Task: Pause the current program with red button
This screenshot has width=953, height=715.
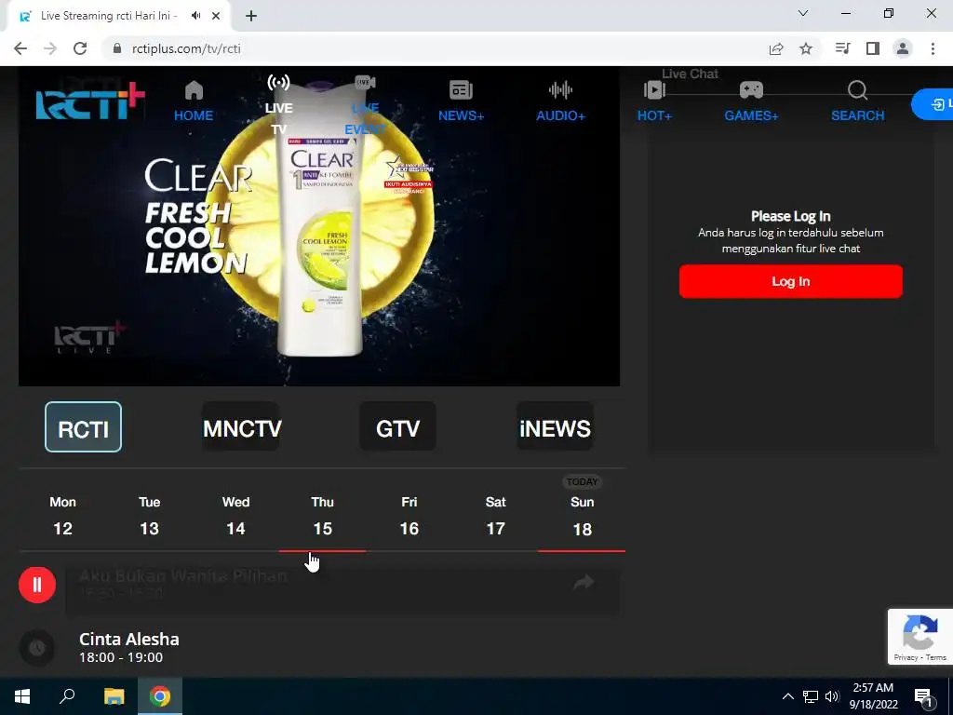Action: (x=37, y=585)
